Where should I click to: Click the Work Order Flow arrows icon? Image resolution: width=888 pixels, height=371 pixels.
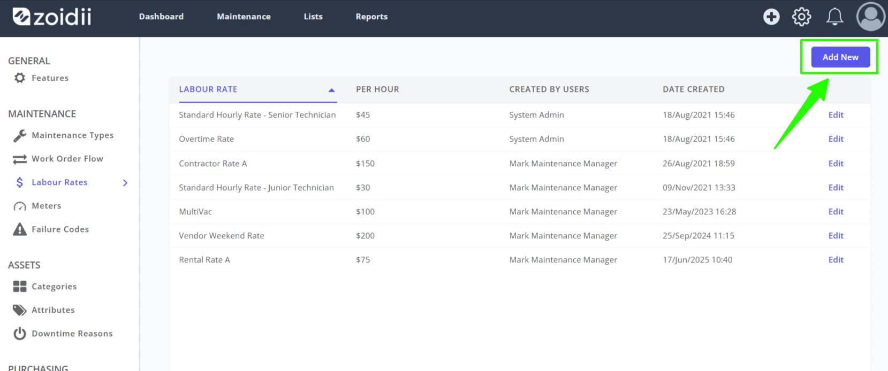(20, 159)
